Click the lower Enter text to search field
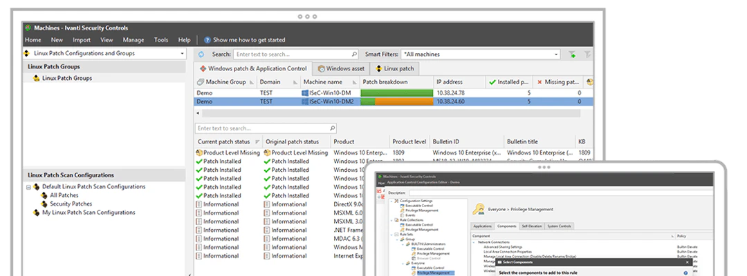The height and width of the screenshot is (276, 747). [x=266, y=128]
